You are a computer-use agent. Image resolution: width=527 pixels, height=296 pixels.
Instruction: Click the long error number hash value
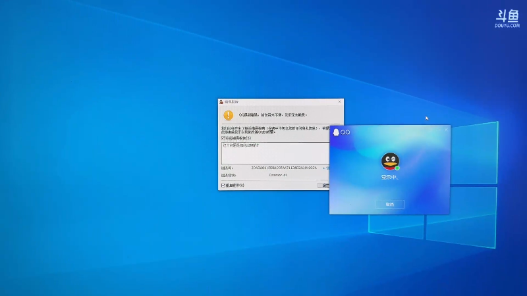click(x=284, y=168)
